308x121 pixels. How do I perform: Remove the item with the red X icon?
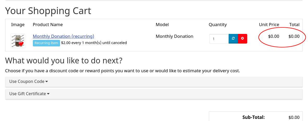click(242, 39)
